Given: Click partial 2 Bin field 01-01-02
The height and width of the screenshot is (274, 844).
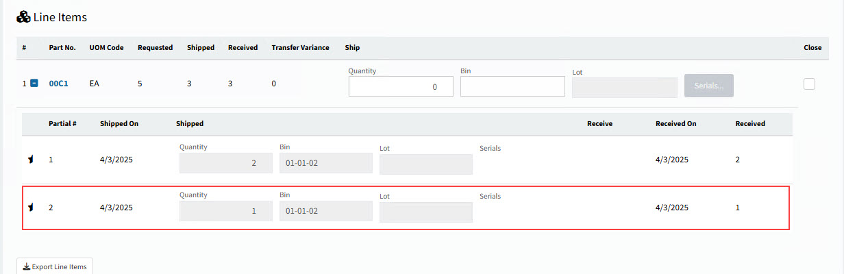Looking at the screenshot, I should click(325, 211).
